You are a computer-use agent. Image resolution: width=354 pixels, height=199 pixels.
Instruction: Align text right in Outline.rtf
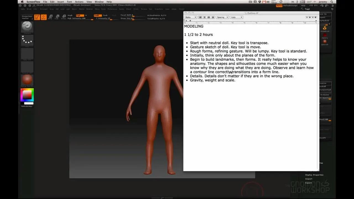pos(213,17)
